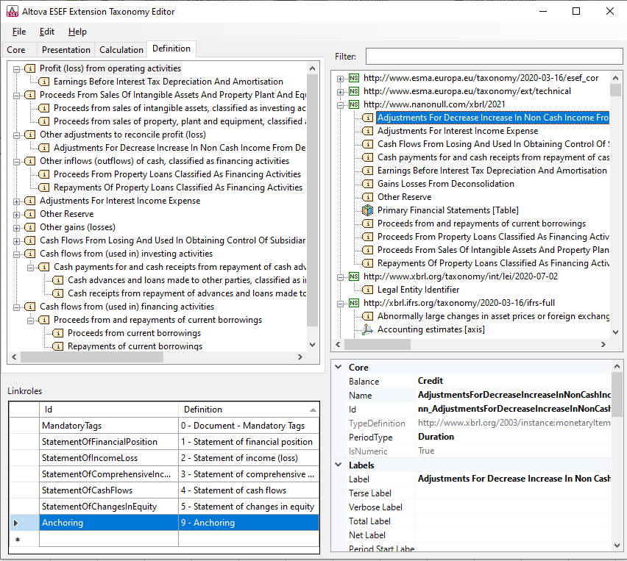Viewport: 627px width, 561px height.
Task: Switch to the Presentation tab
Action: [x=65, y=50]
